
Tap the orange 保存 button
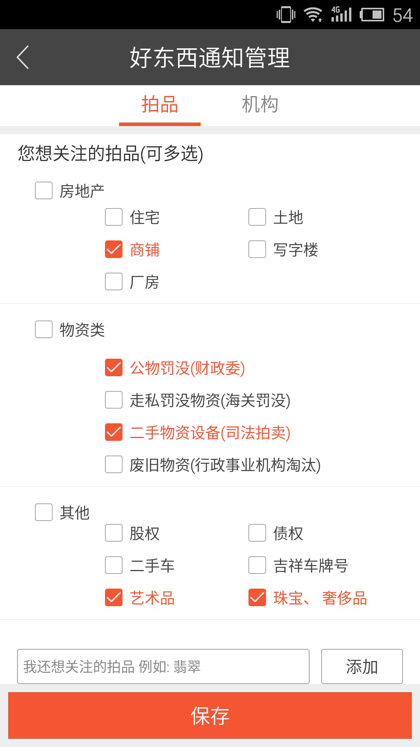210,715
